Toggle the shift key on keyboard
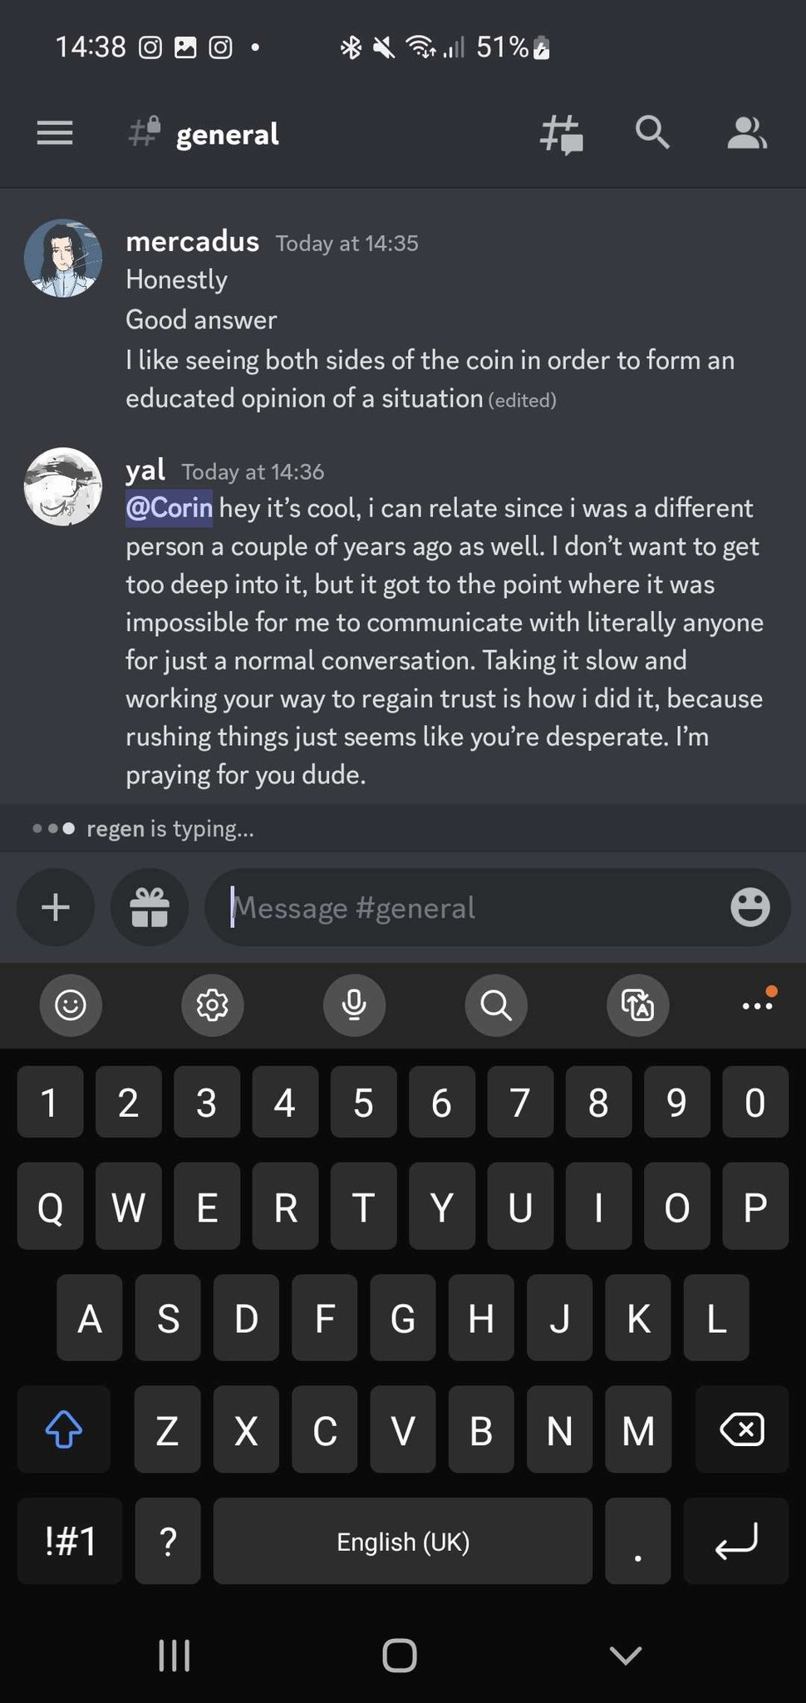The width and height of the screenshot is (806, 1703). [x=64, y=1429]
